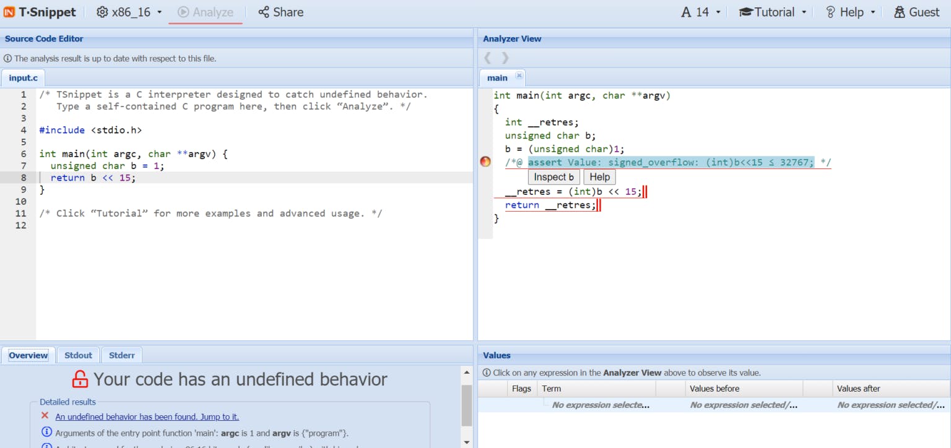This screenshot has width=951, height=448.
Task: Go forward with Analyzer View right arrow
Action: click(x=505, y=58)
